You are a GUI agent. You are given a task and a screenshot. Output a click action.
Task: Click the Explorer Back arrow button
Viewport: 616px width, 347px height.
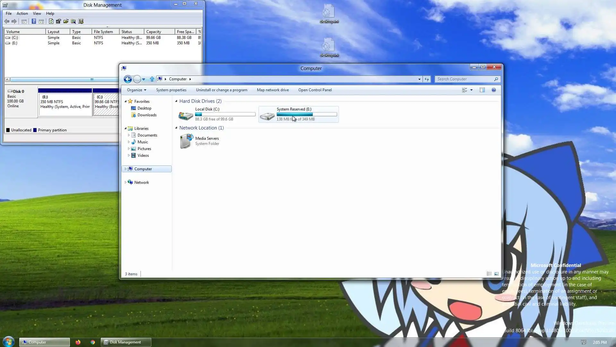[x=128, y=79]
